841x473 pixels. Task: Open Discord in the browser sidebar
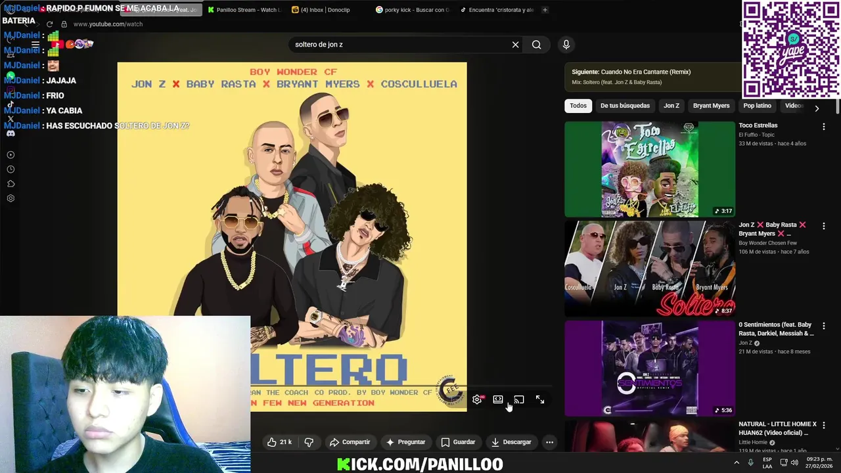coord(11,133)
